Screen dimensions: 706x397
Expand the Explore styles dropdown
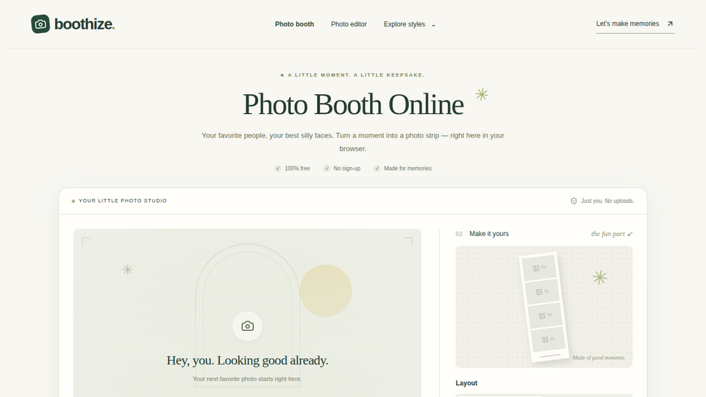coord(410,24)
